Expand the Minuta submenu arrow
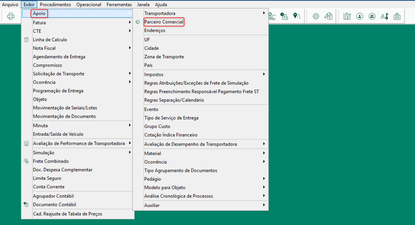This screenshot has width=415, height=225. pyautogui.click(x=130, y=125)
